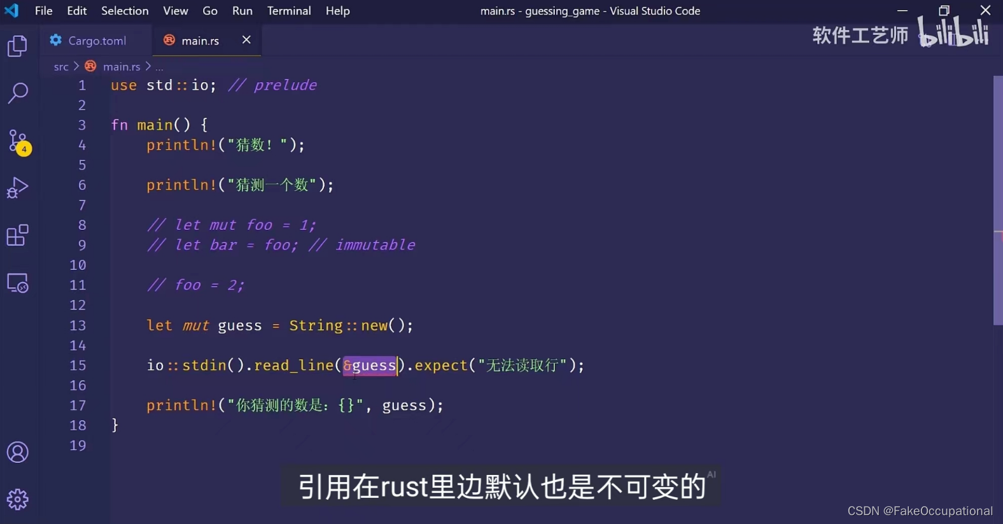Screen dimensions: 1003x524
Task: Open the Remote Explorer view
Action: click(x=18, y=283)
